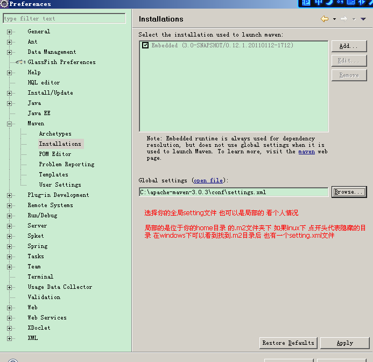
Task: Select Problem Reporting under Maven
Action: tap(67, 164)
